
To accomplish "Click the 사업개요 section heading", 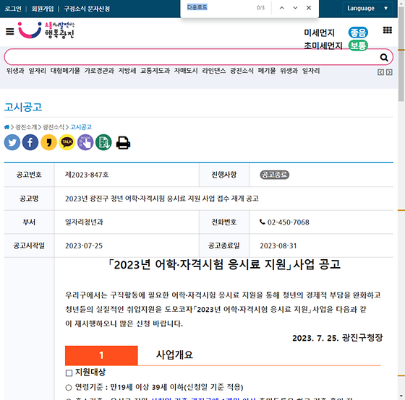I will point(174,355).
